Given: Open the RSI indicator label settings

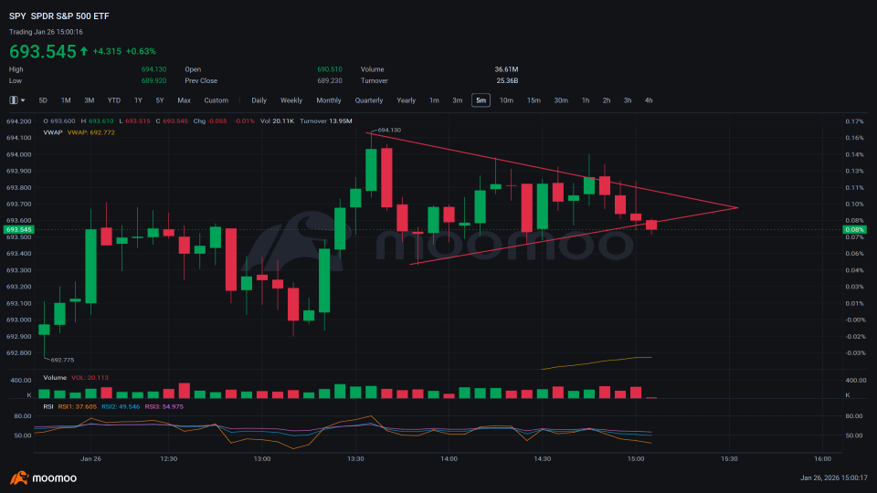Looking at the screenshot, I should [48, 406].
